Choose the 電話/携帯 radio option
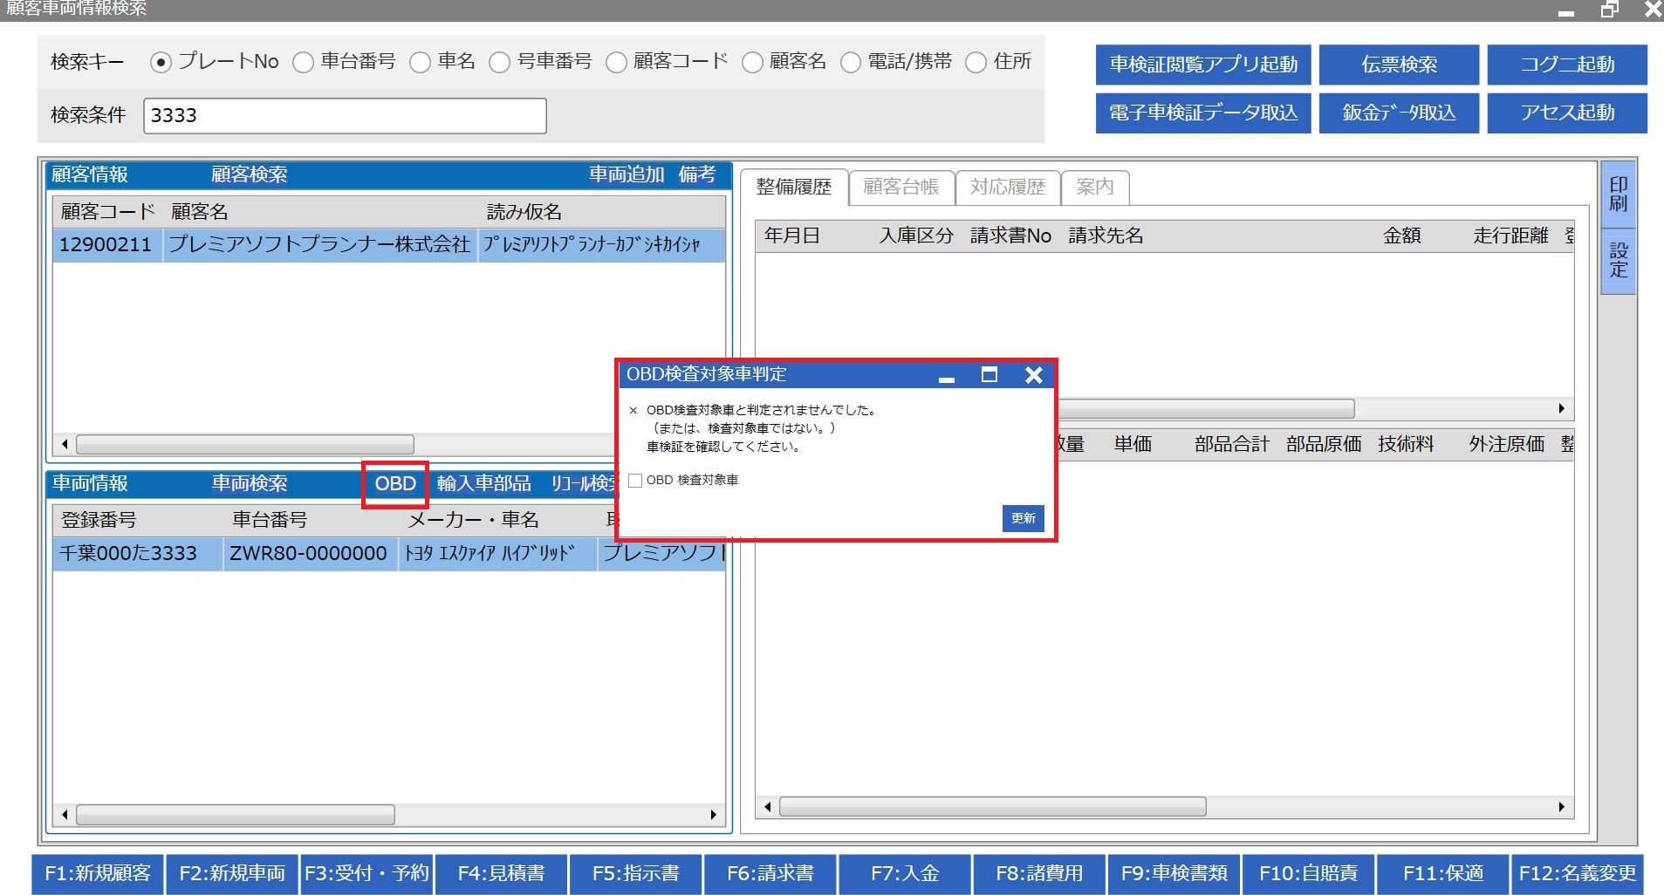1664x895 pixels. click(x=851, y=63)
